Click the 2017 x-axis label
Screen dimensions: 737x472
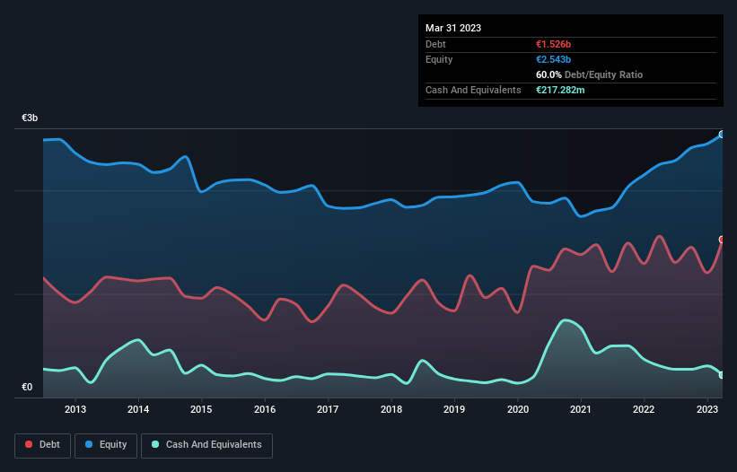click(328, 409)
